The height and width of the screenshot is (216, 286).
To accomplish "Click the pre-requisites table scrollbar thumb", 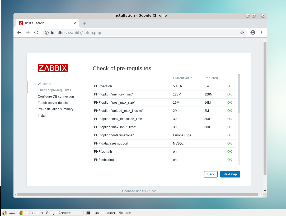I will pos(239,94).
